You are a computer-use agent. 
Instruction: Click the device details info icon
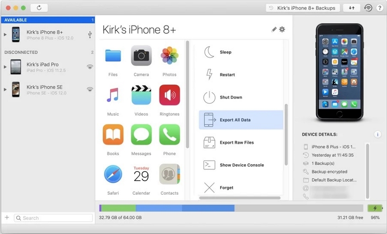tap(377, 134)
